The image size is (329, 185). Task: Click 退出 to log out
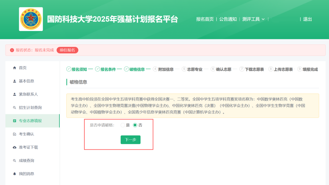(x=307, y=19)
